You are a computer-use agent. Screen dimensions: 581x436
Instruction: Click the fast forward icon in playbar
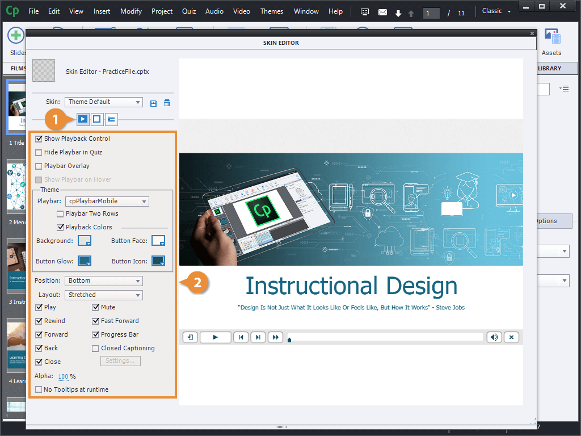point(275,337)
